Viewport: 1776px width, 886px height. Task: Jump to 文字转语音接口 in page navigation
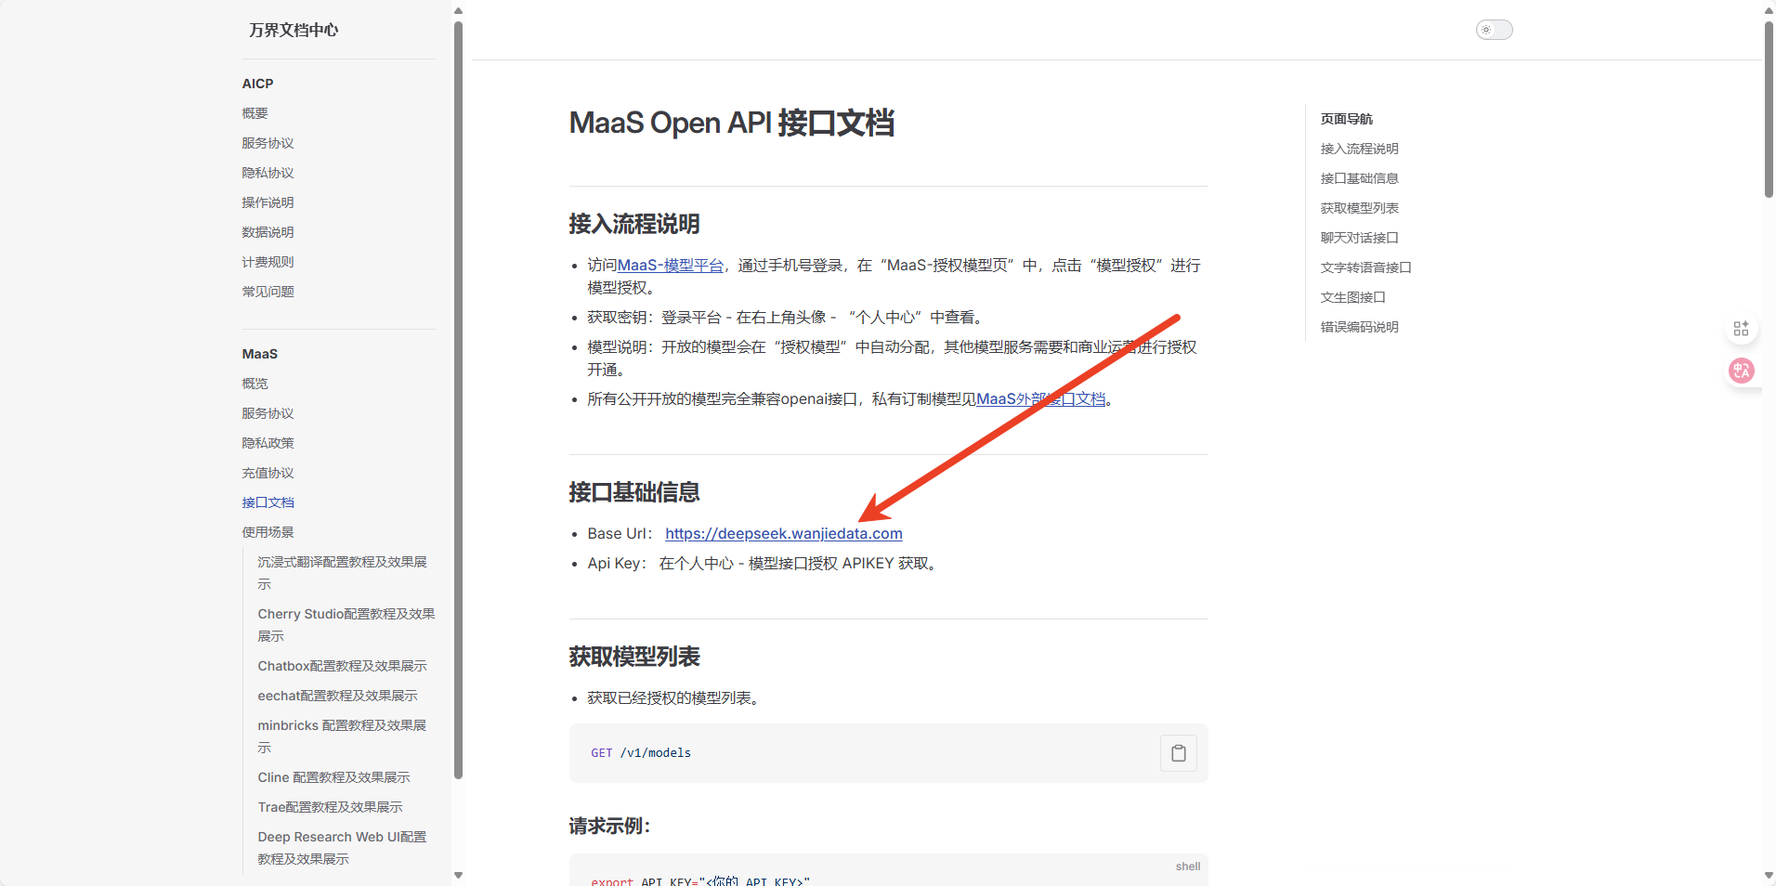click(1365, 267)
